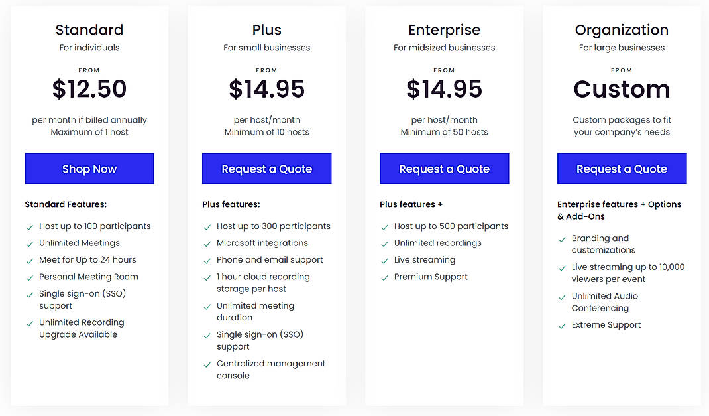
Task: Request a Quote for the Enterprise plan
Action: (444, 169)
